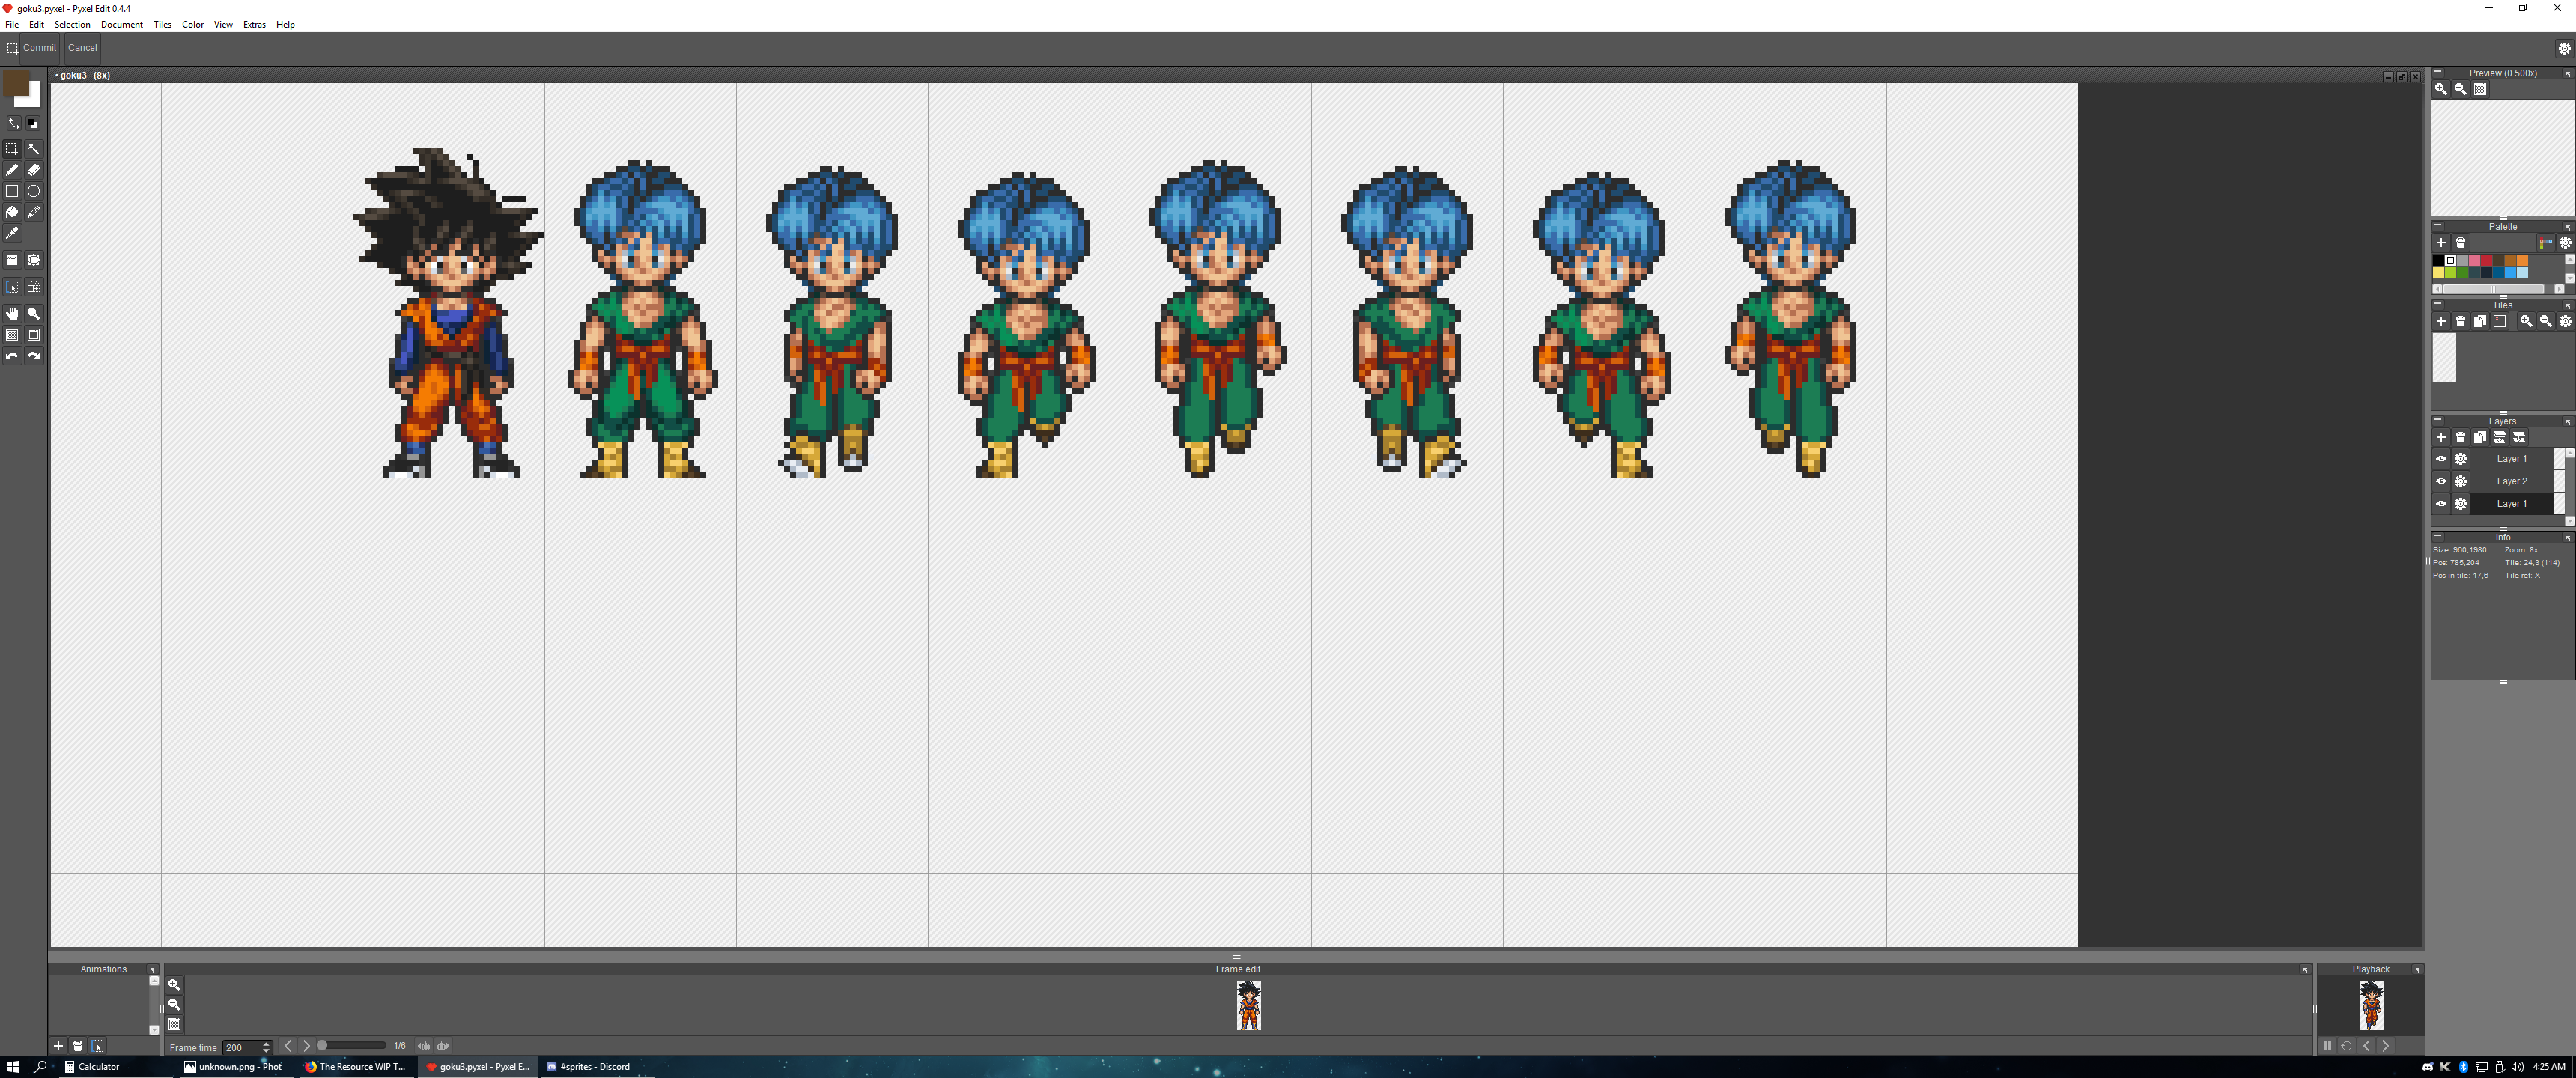2576x1078 pixels.
Task: Click the Redo arrow in toolbox
Action: pyautogui.click(x=34, y=356)
